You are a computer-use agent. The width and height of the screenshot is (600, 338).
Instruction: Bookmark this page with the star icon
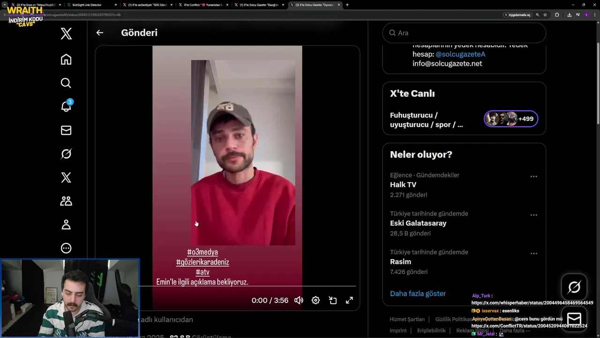(x=545, y=15)
